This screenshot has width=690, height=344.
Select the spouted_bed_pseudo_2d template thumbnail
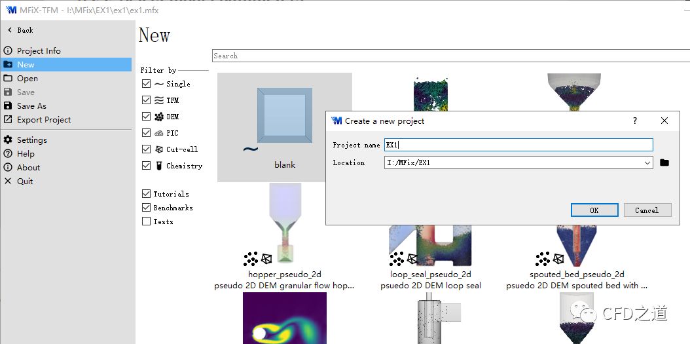(577, 246)
